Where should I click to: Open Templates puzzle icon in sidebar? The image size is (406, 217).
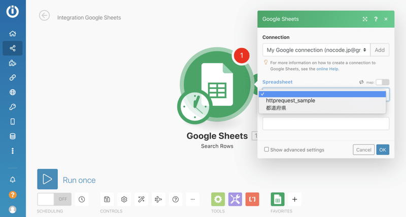point(12,63)
